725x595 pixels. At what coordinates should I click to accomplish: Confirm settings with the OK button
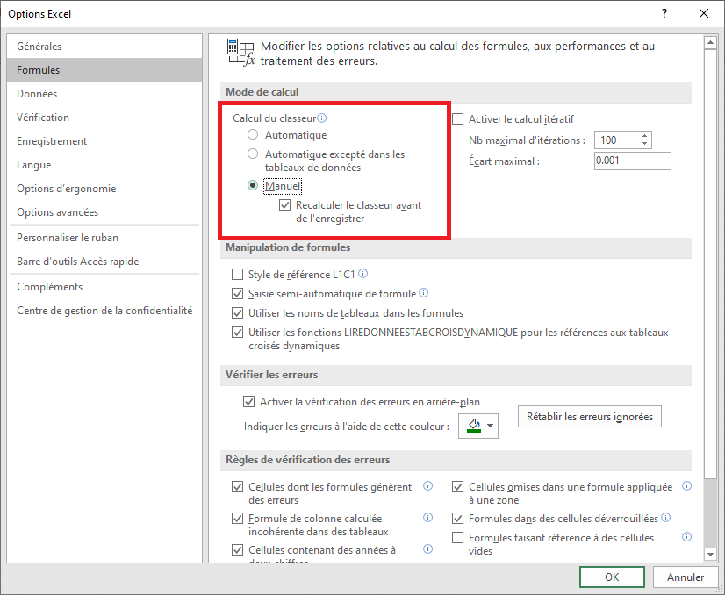pos(612,577)
